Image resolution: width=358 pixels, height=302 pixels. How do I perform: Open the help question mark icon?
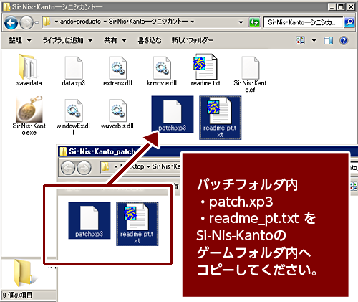pos(344,40)
